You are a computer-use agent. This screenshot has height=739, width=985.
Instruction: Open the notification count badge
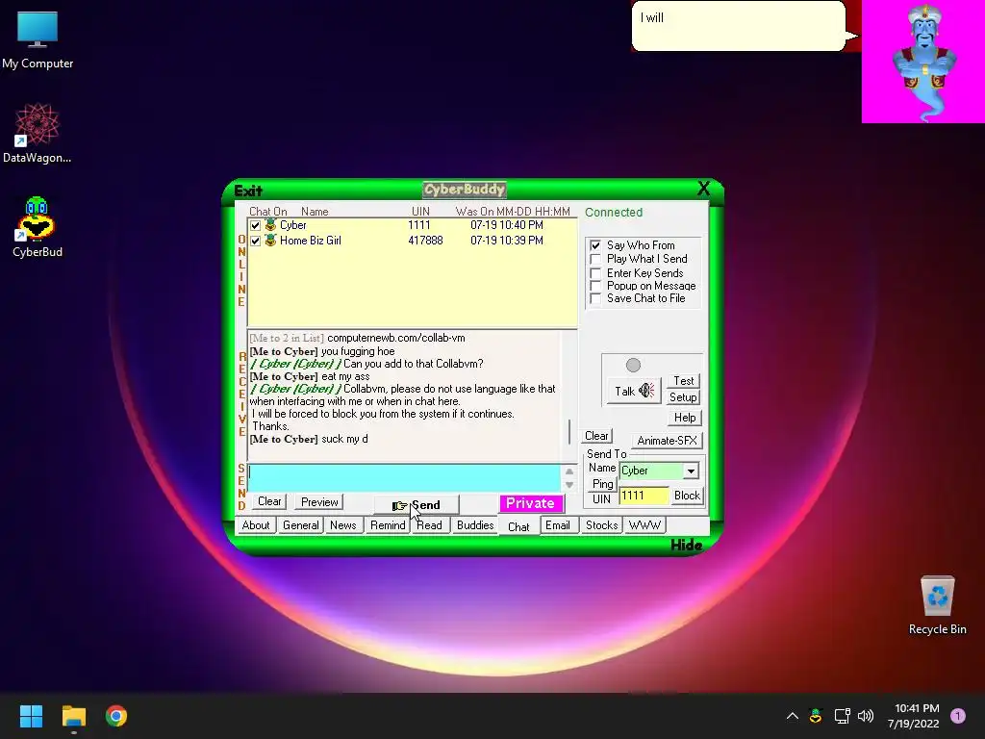click(958, 716)
